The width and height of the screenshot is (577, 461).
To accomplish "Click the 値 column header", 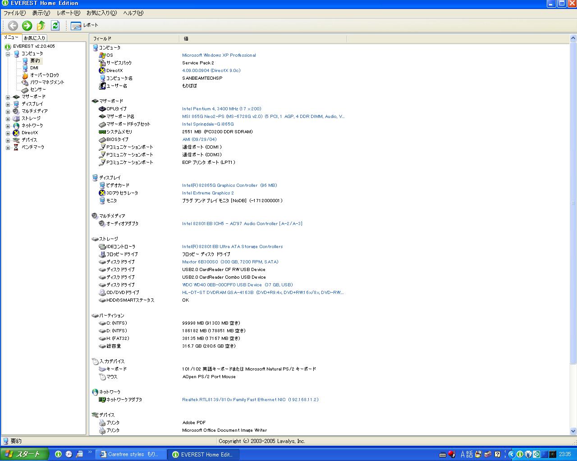I will pyautogui.click(x=263, y=39).
